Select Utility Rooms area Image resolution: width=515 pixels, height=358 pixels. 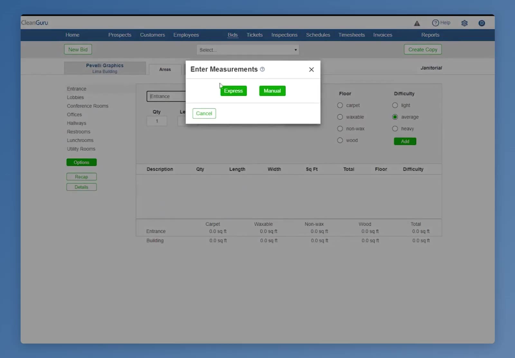[x=81, y=149]
